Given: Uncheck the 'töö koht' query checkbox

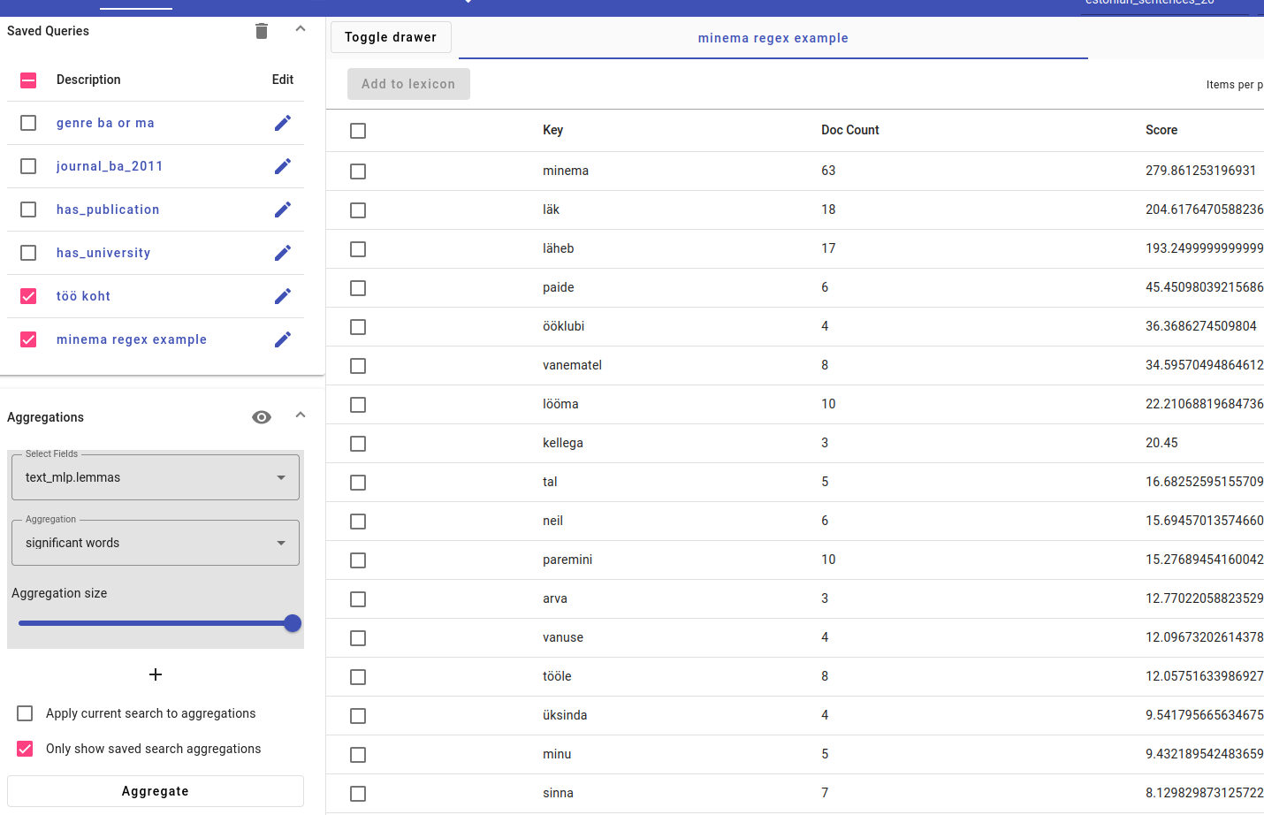Looking at the screenshot, I should (x=28, y=296).
